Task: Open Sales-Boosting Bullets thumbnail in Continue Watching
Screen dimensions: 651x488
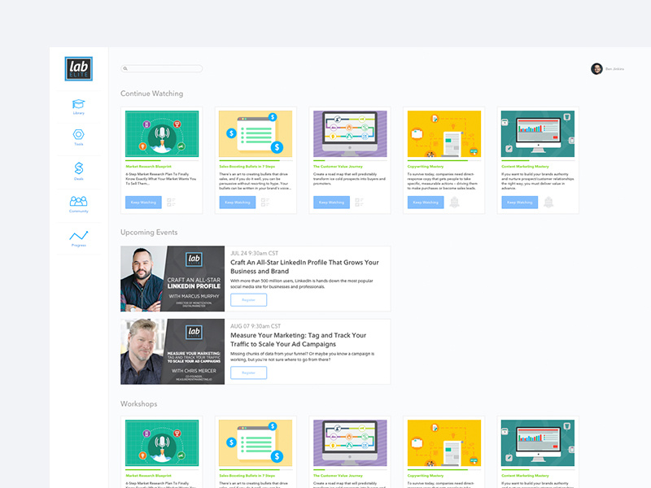Action: [256, 133]
